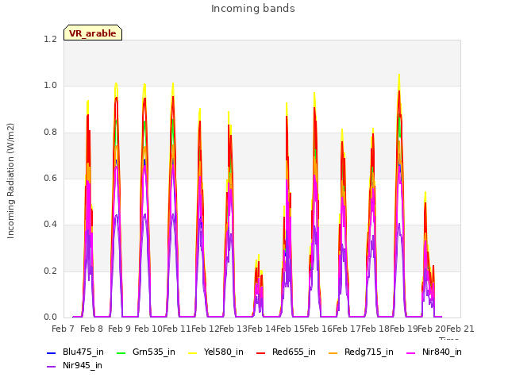Image resolution: width=508 pixels, height=381 pixels.
Task: Click the Feb 8 yellow peak above 1.0
Action: point(116,84)
